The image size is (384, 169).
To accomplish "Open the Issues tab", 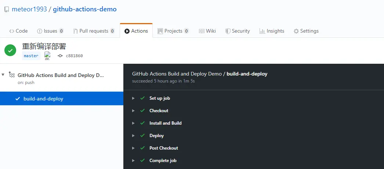I will 50,31.
